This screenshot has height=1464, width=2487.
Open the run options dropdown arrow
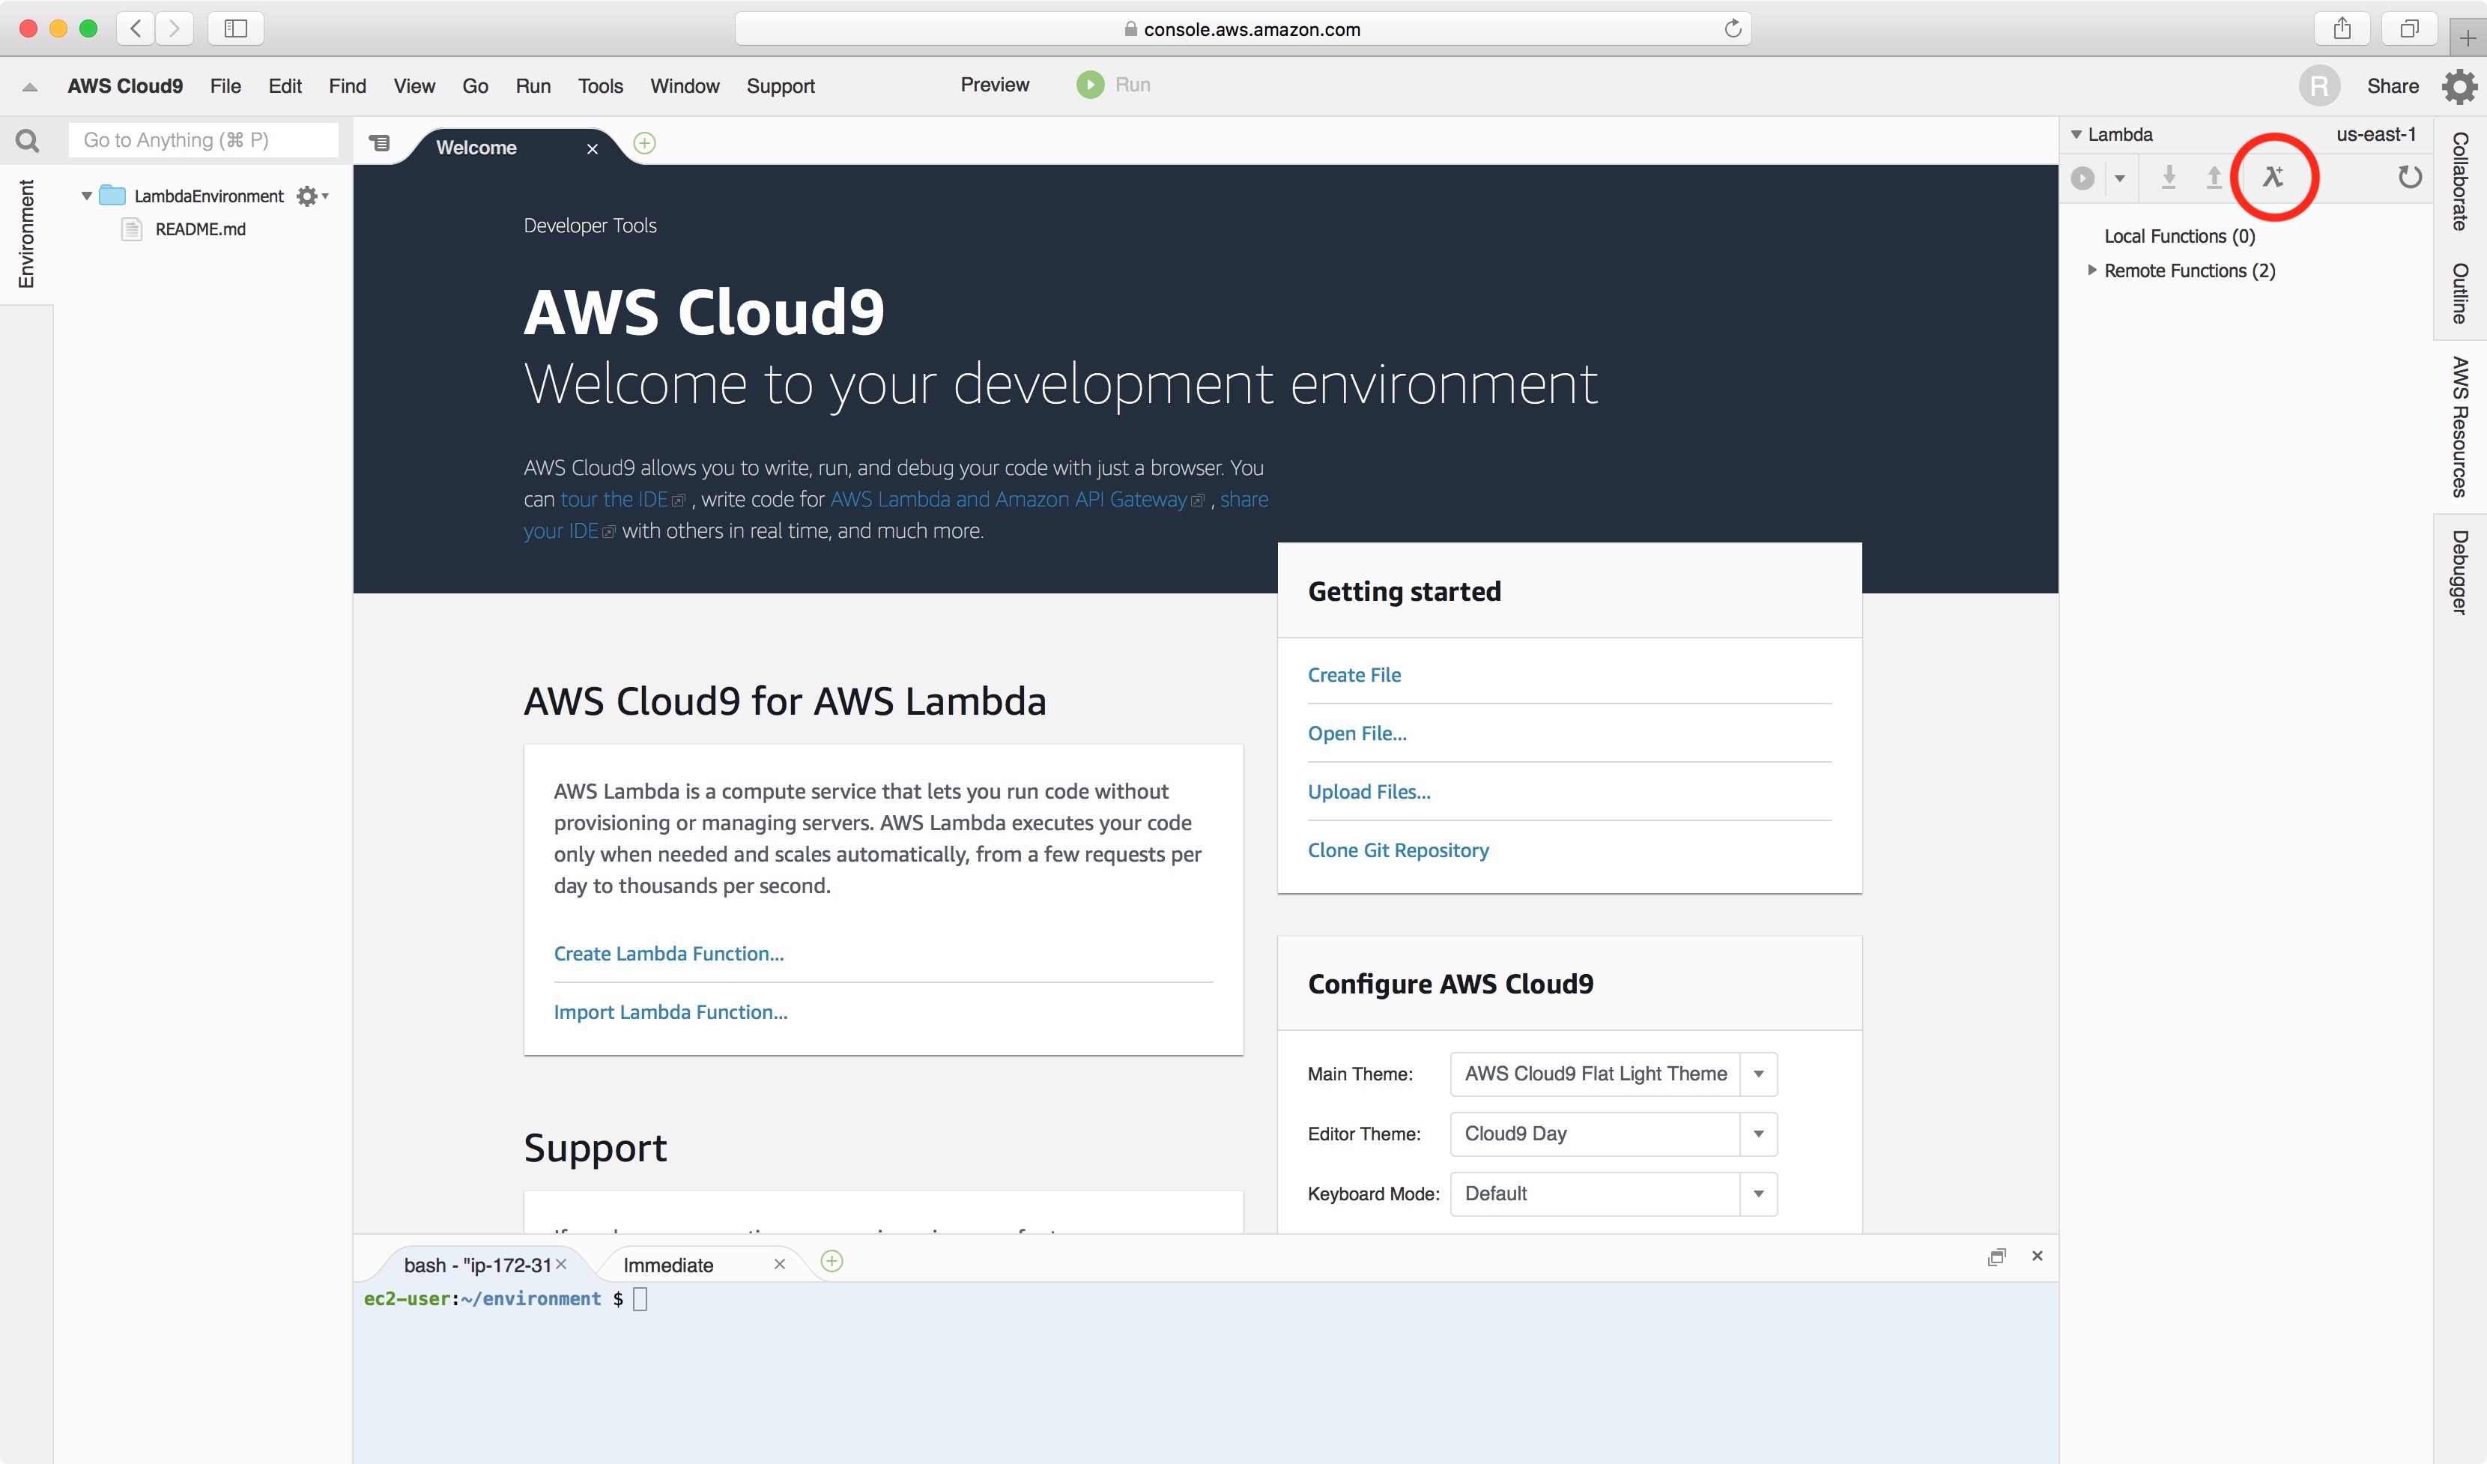(2119, 178)
